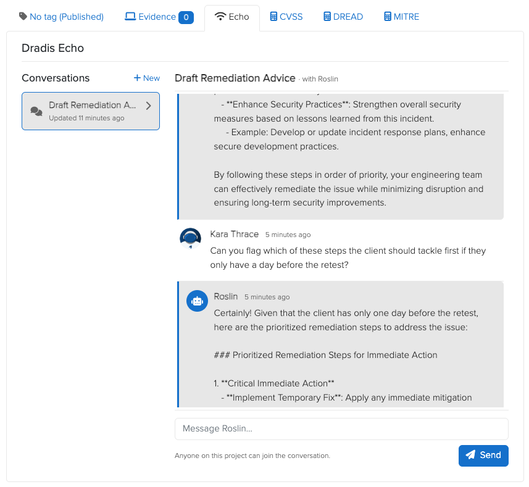Click the with Roslin subtitle
Screen dimensions: 529x487
click(x=320, y=79)
